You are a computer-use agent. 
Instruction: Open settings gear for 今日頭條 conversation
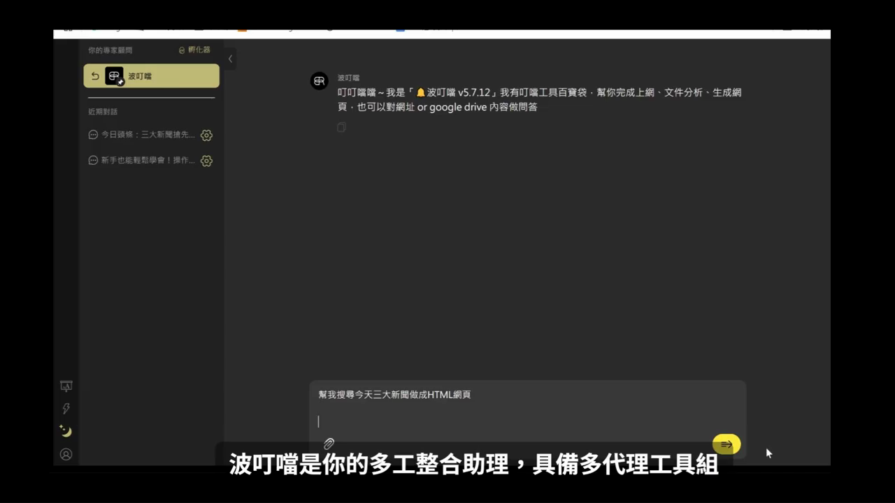click(206, 136)
